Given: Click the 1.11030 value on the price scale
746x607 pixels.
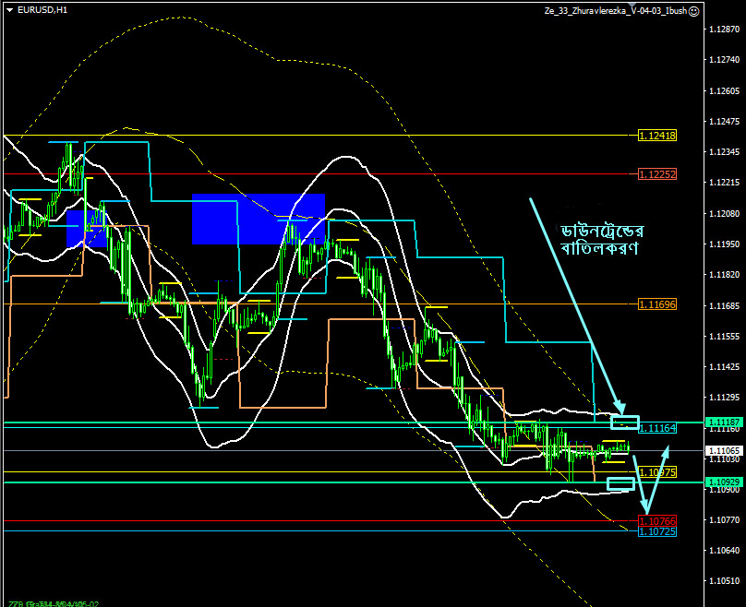Looking at the screenshot, I should (x=725, y=459).
